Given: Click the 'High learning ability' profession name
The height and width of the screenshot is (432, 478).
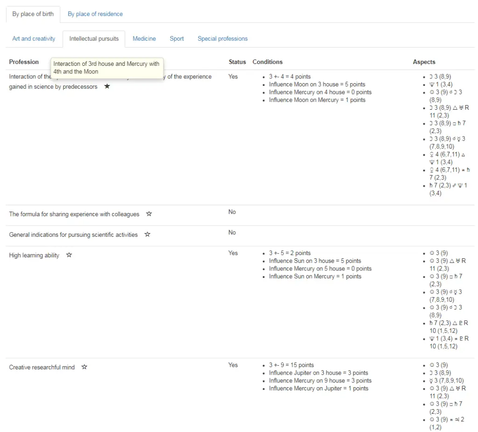Looking at the screenshot, I should (x=34, y=255).
